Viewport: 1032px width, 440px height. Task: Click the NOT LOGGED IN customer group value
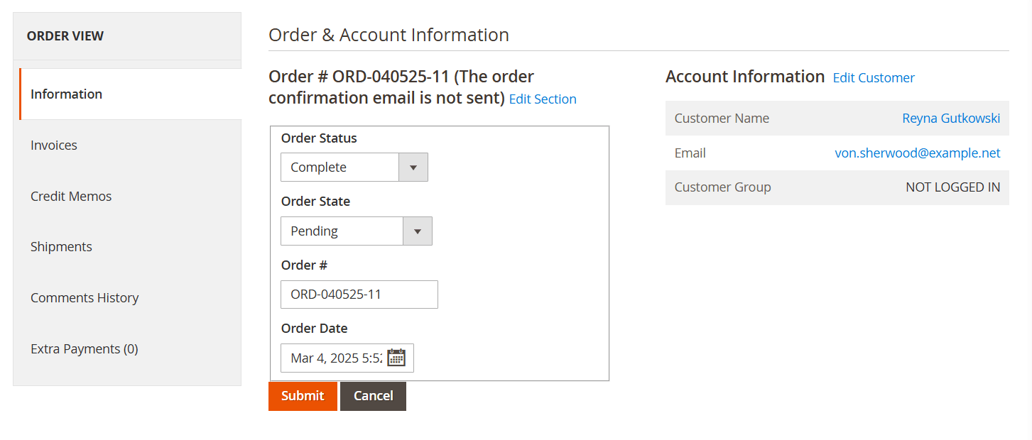pyautogui.click(x=952, y=187)
